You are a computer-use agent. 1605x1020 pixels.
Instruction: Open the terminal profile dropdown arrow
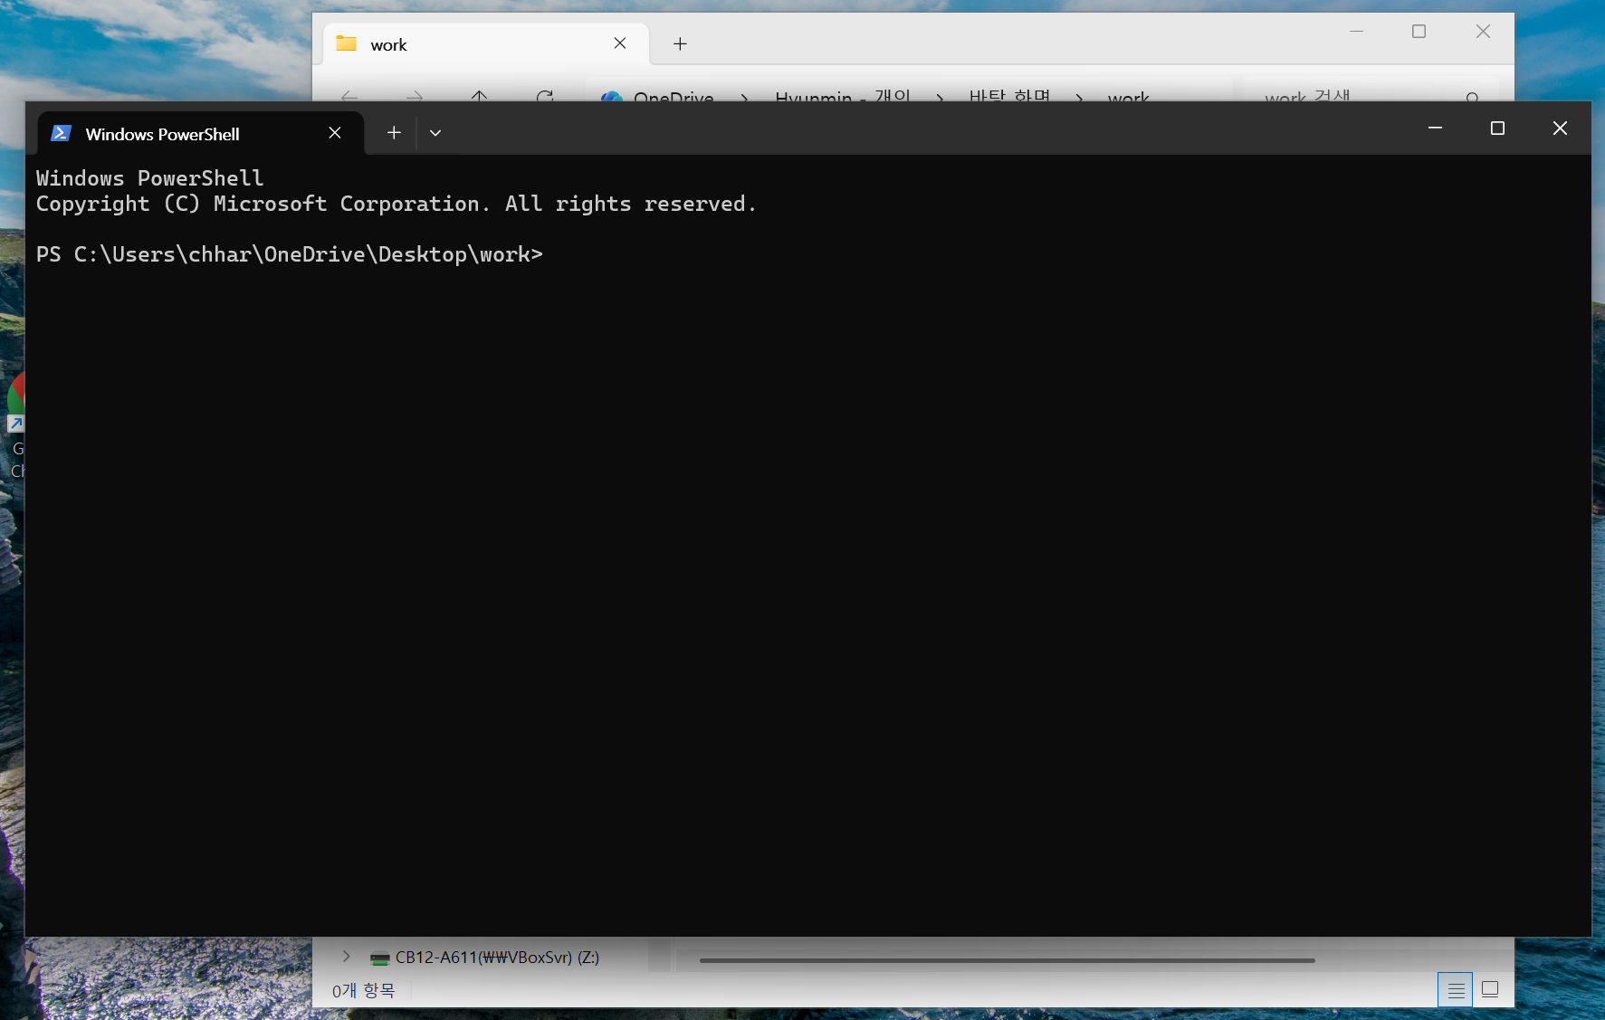[x=435, y=133]
